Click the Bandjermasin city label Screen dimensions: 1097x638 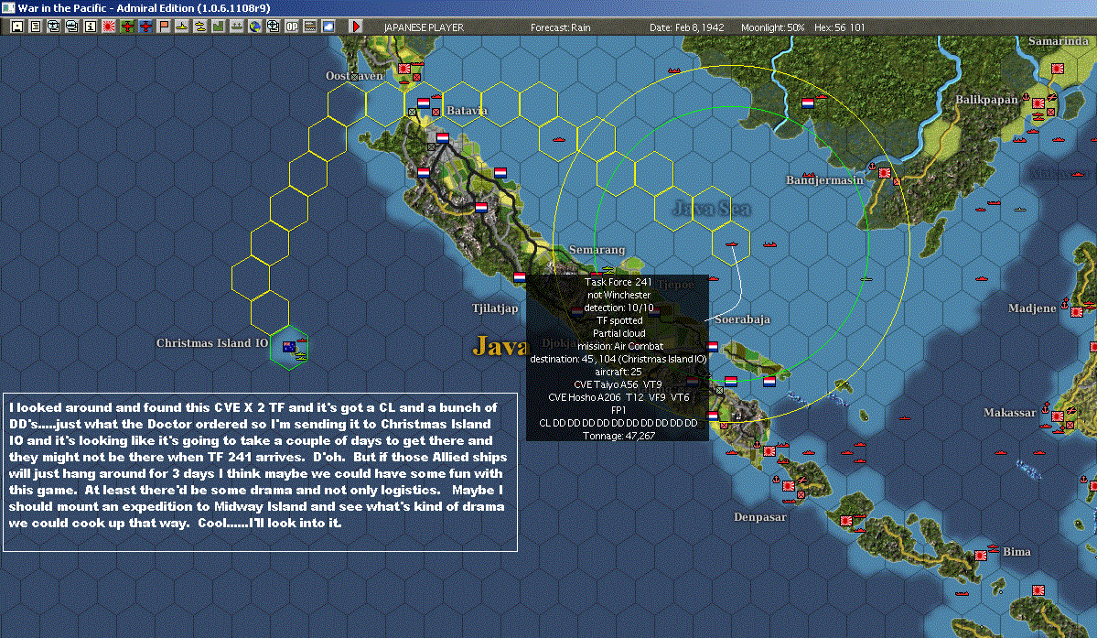coord(825,180)
